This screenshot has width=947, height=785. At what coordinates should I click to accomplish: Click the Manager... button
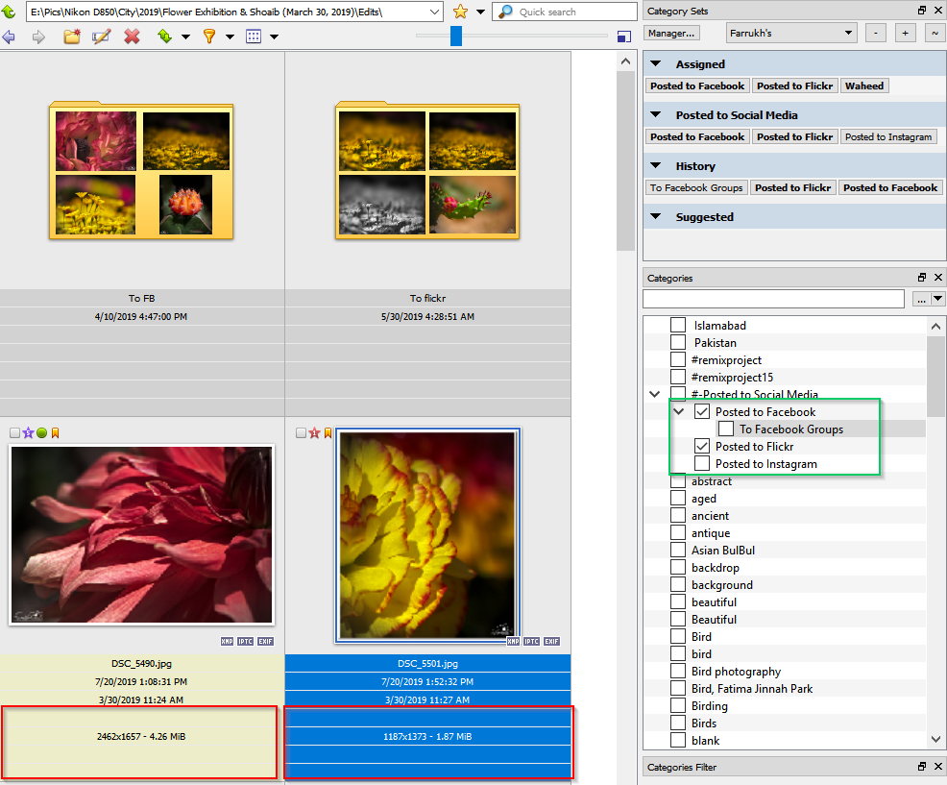[x=671, y=33]
